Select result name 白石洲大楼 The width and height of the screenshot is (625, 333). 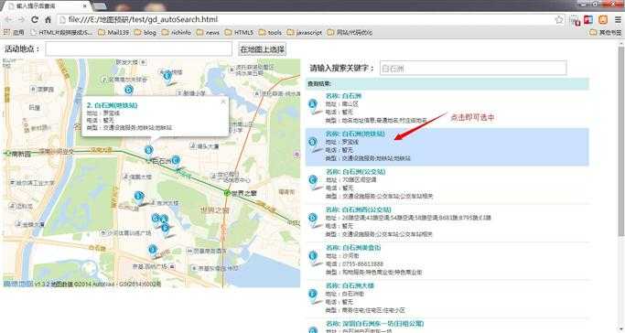click(359, 285)
